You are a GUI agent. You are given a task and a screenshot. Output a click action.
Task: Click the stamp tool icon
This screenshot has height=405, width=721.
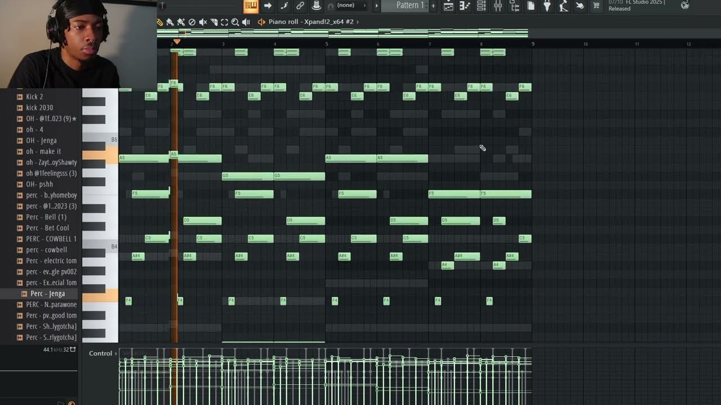click(x=316, y=5)
